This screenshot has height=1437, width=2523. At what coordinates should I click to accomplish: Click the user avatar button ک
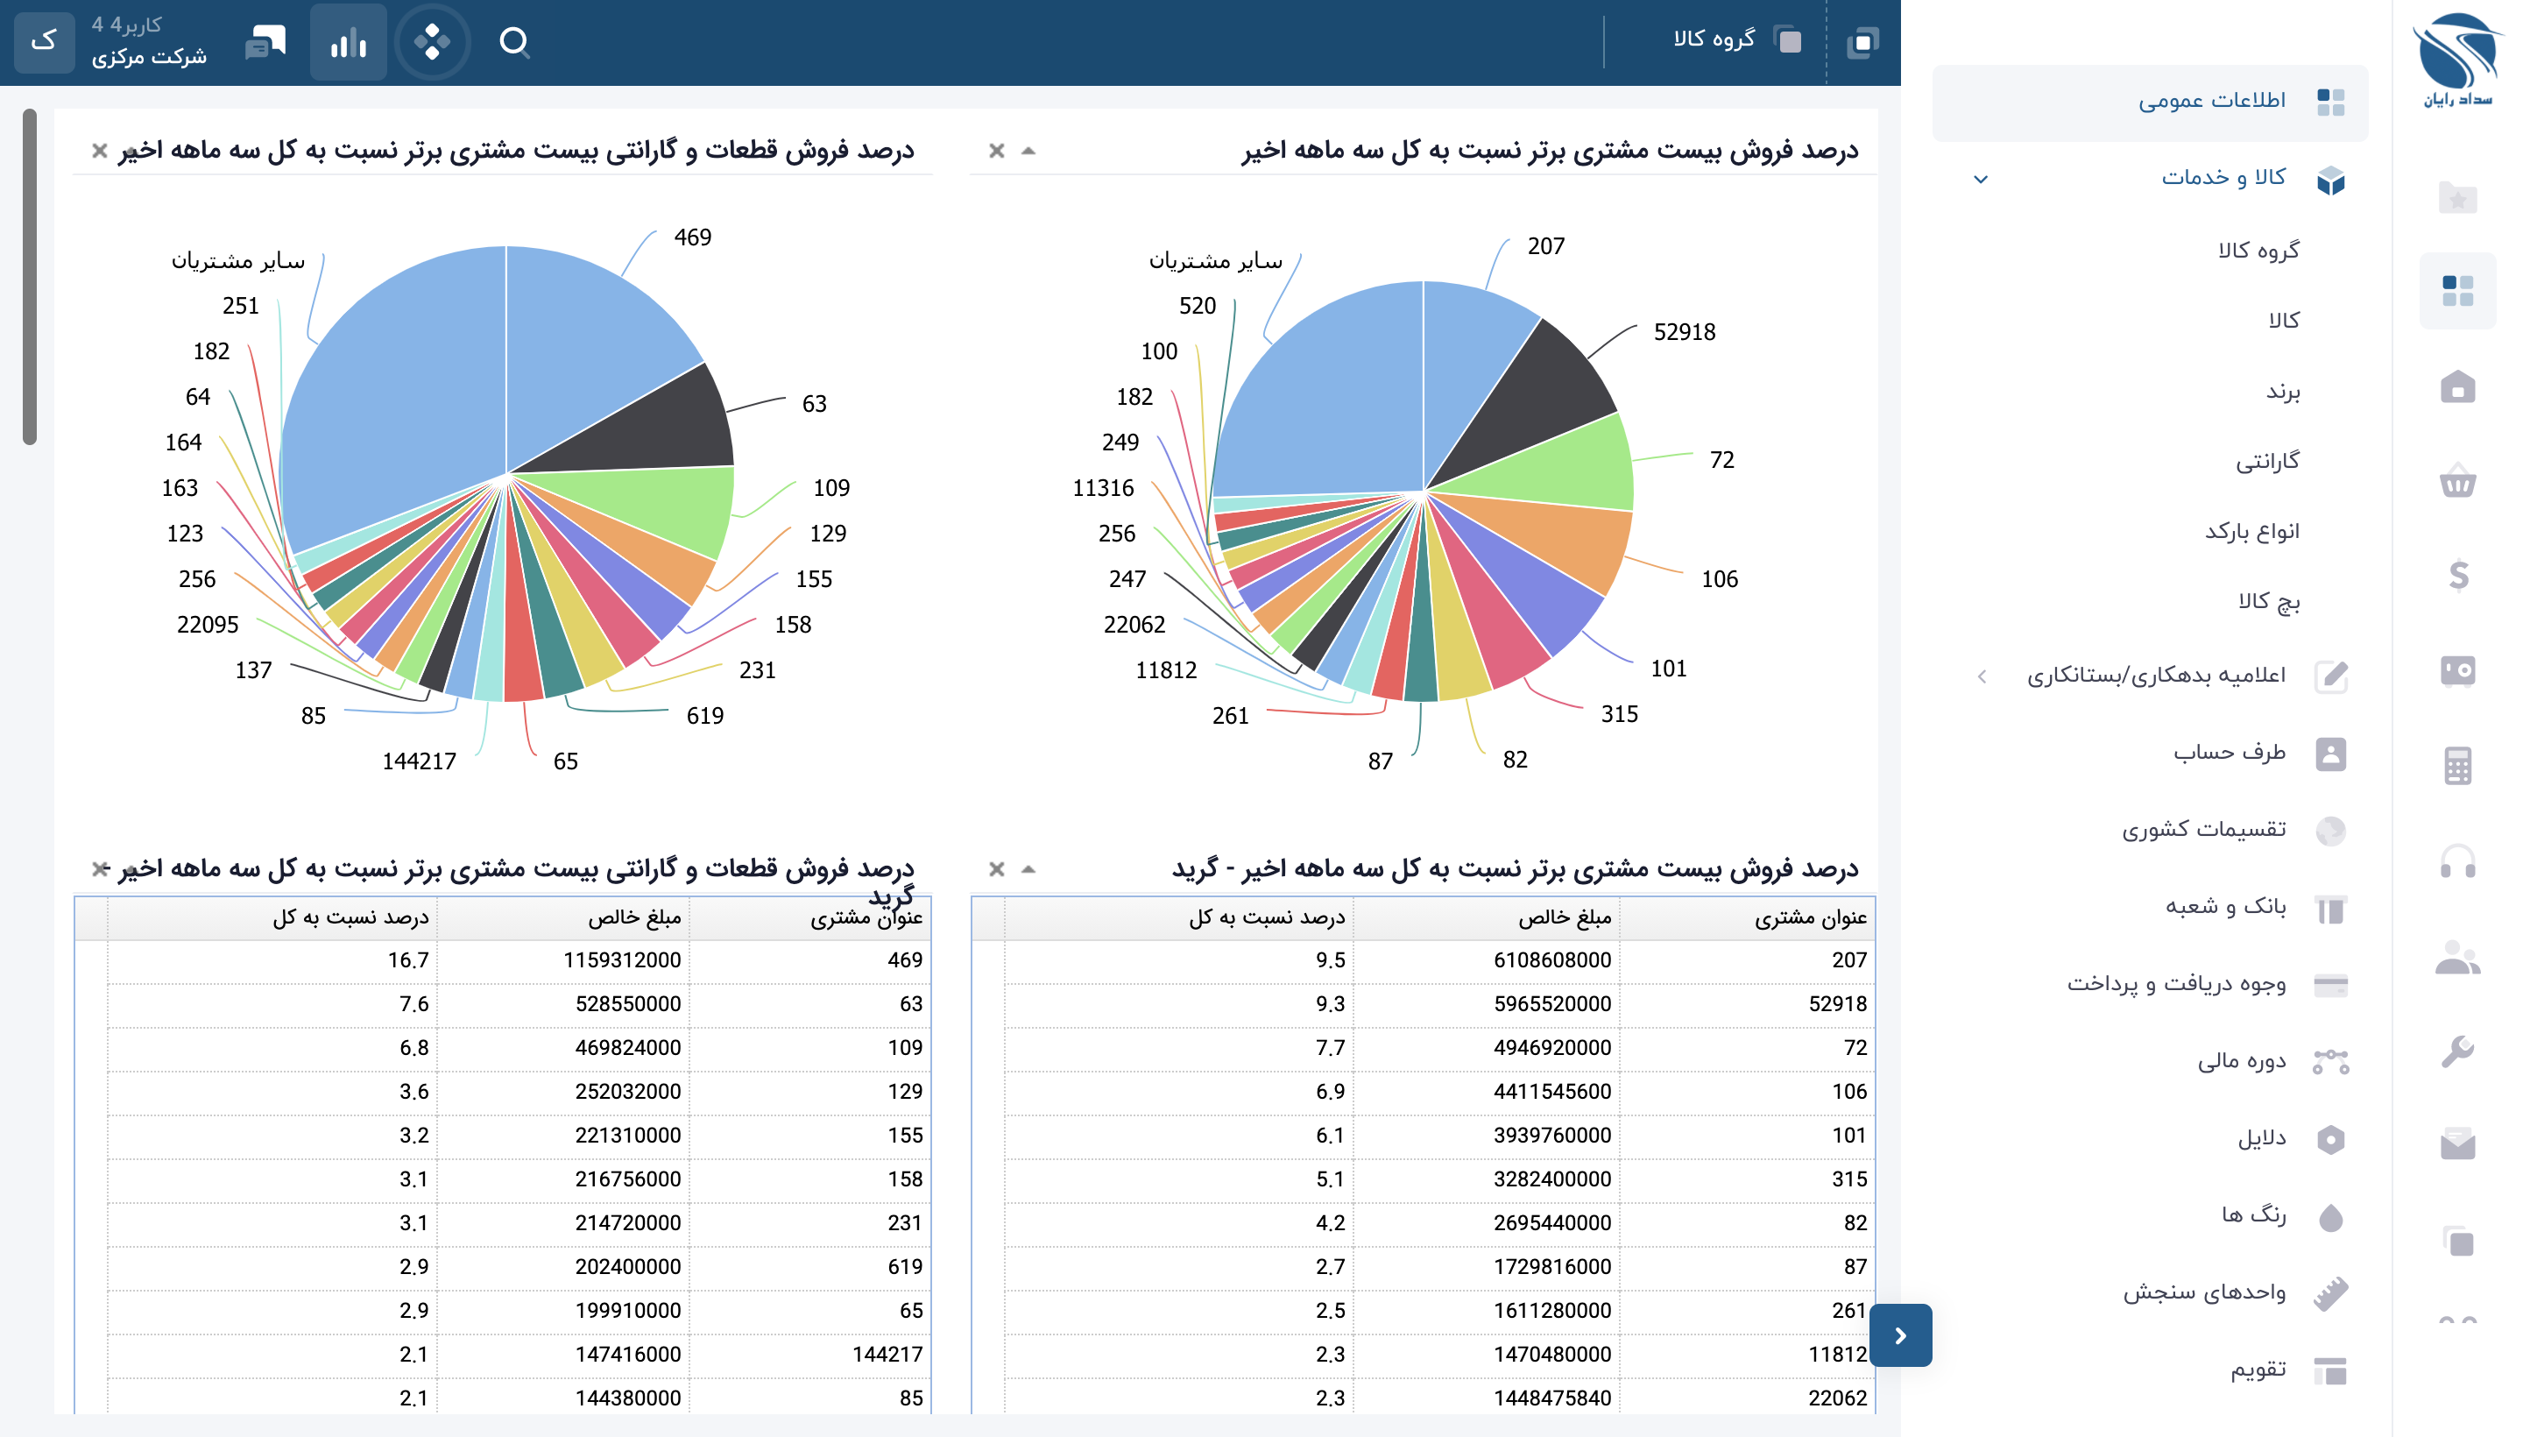click(45, 41)
